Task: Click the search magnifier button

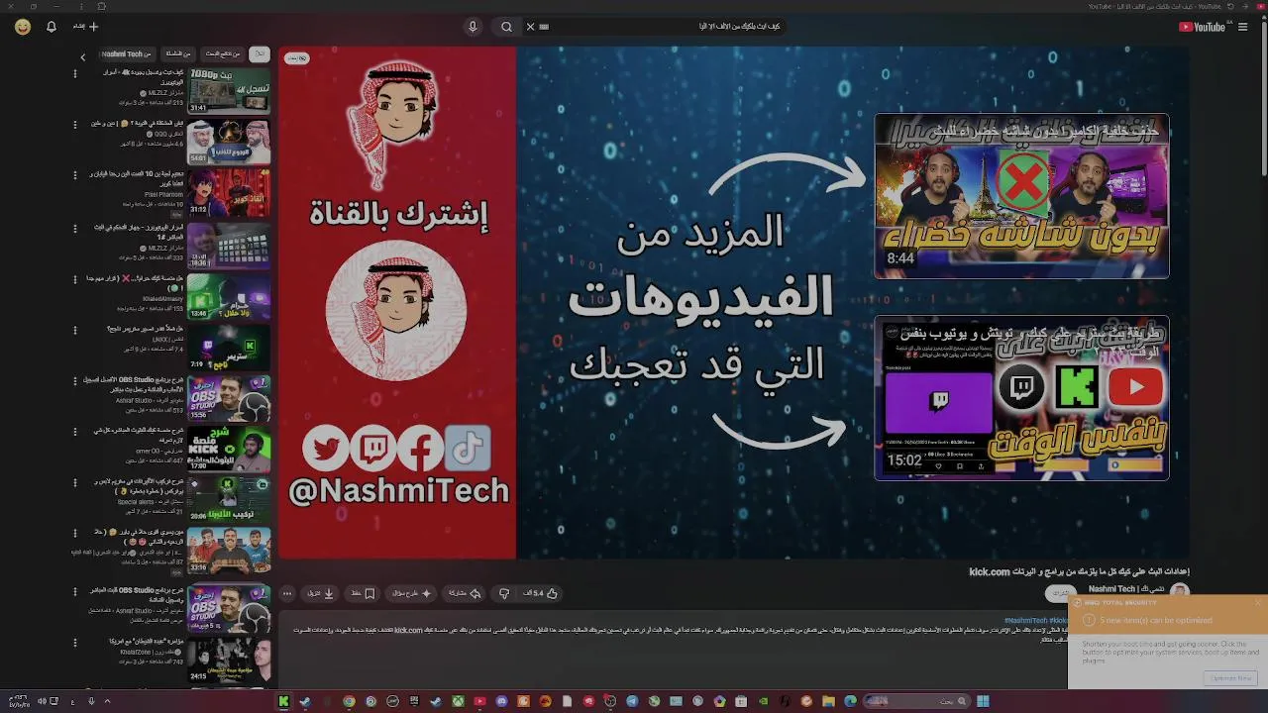Action: (506, 27)
